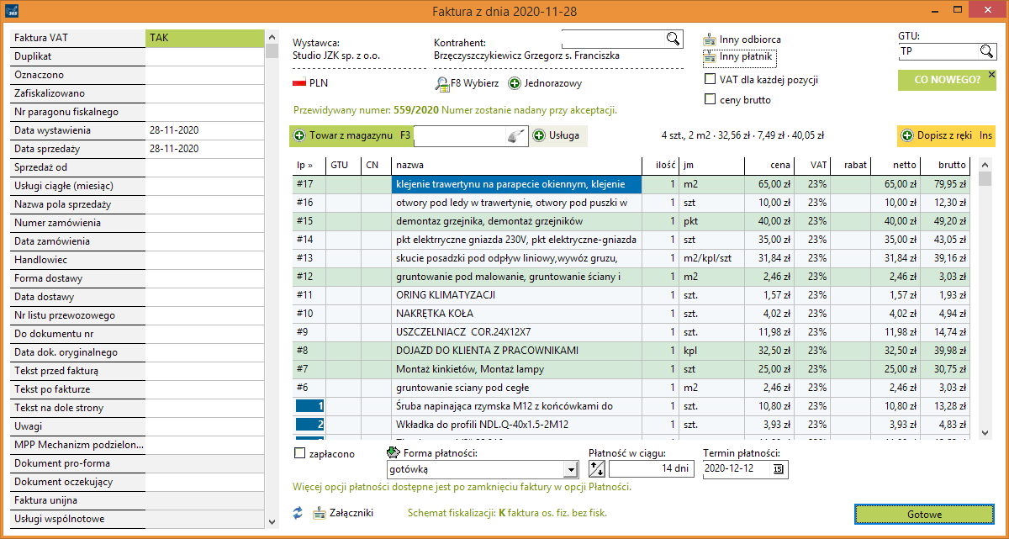The width and height of the screenshot is (1009, 539).
Task: Open Załączniki attachments
Action: [x=342, y=512]
